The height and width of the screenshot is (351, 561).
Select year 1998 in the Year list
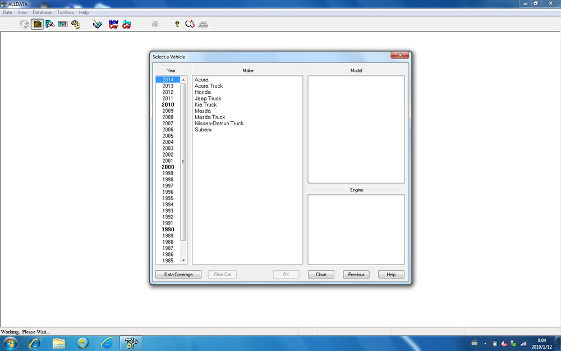click(x=168, y=180)
